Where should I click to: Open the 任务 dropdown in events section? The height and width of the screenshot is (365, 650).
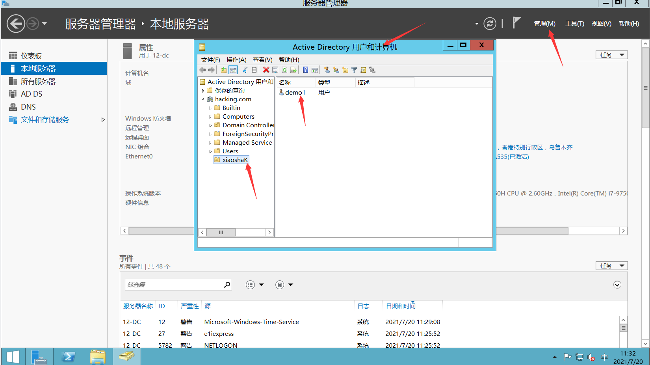[x=611, y=266]
